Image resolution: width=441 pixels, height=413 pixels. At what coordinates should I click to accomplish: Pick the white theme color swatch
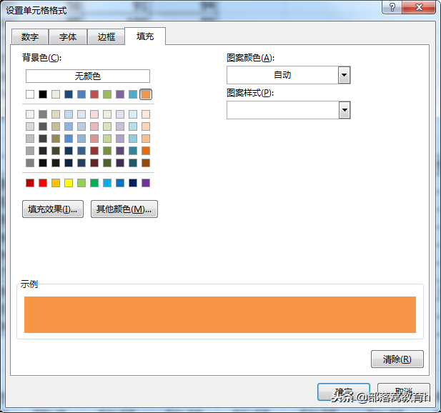30,94
